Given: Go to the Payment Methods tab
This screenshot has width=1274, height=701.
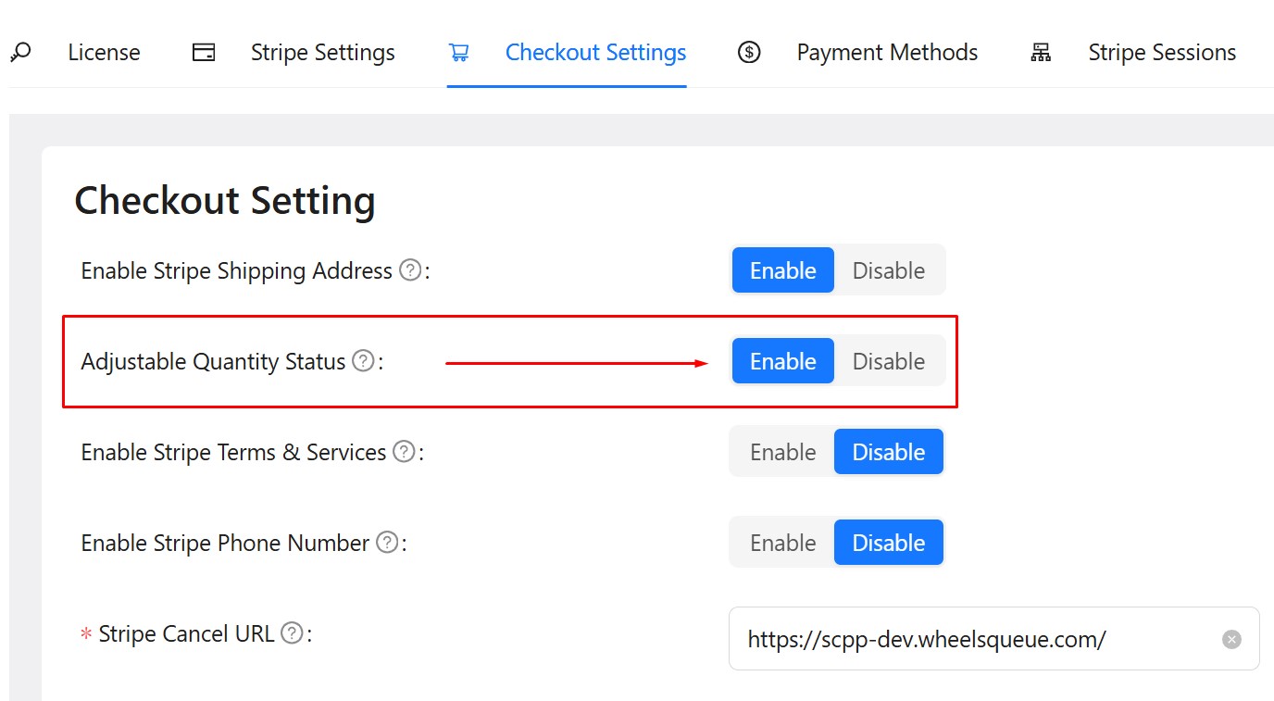Looking at the screenshot, I should click(886, 53).
